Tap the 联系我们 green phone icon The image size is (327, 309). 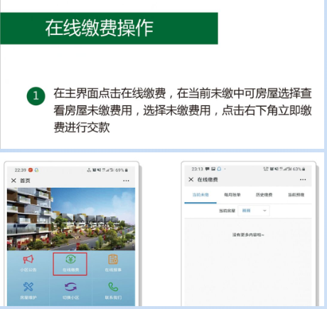point(113,287)
